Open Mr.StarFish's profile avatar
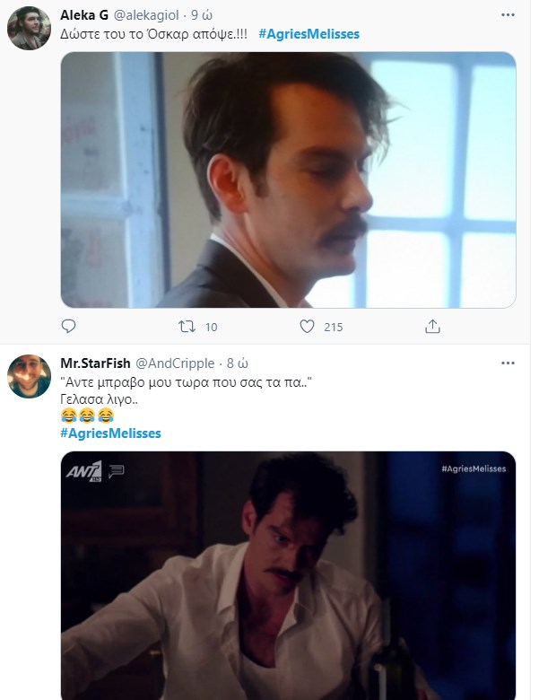The image size is (539, 700). click(29, 377)
